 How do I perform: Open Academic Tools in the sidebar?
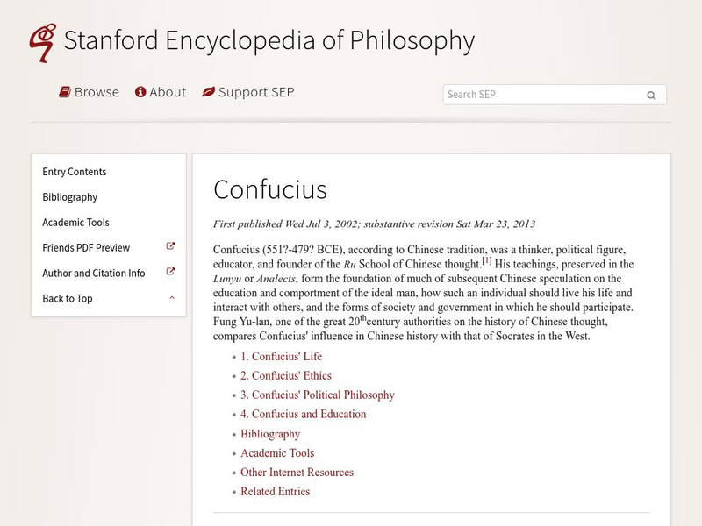tap(76, 223)
